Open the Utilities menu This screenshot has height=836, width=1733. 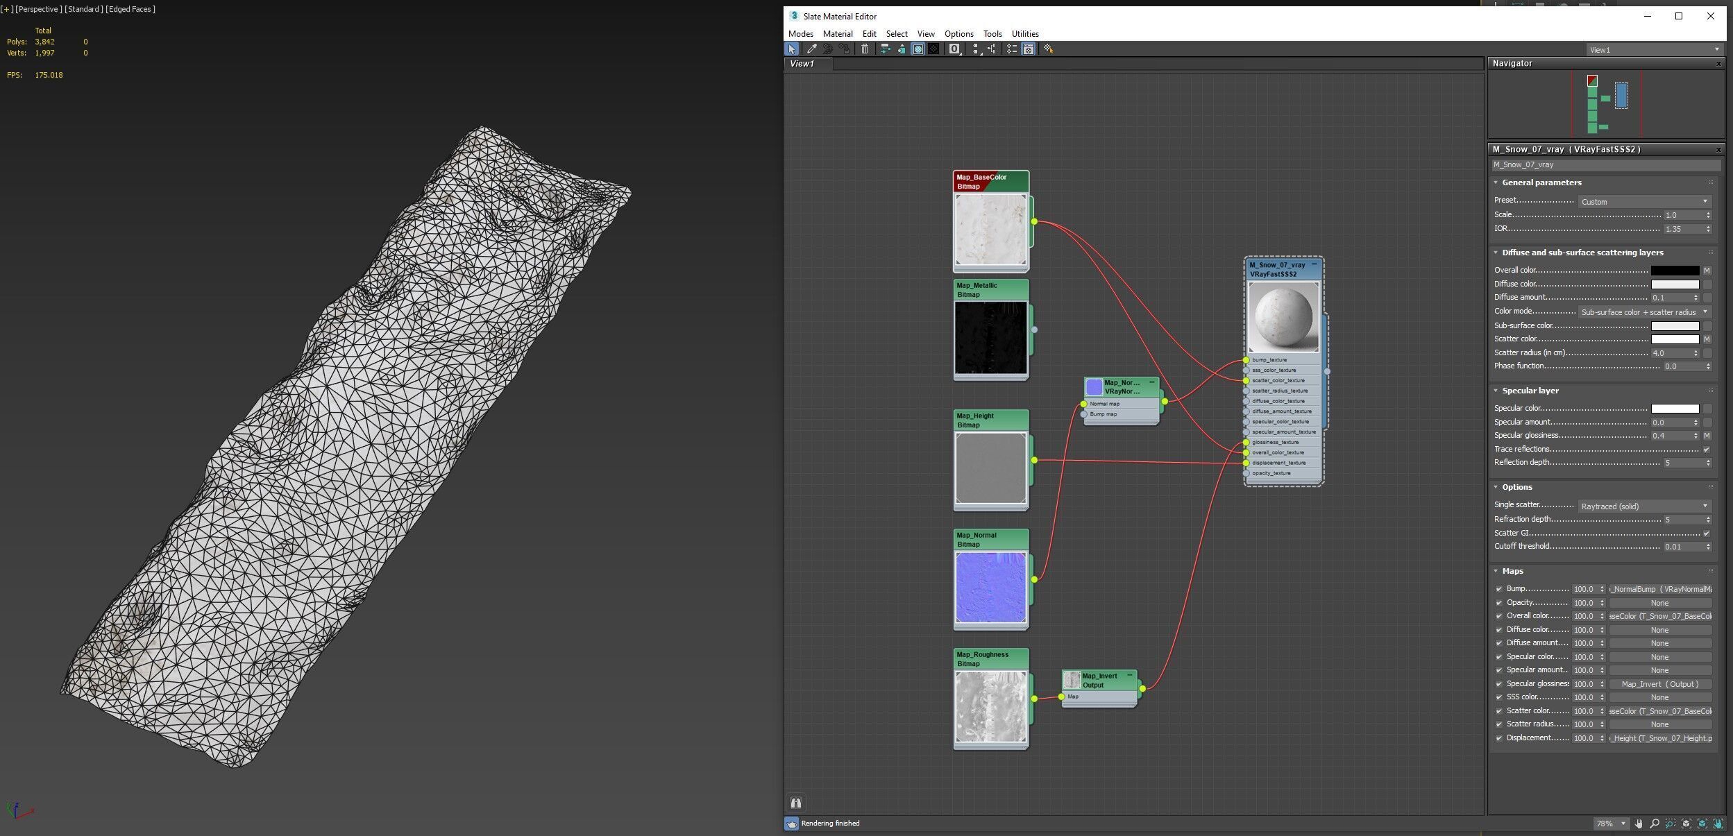point(1024,34)
